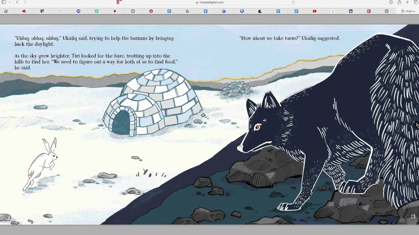This screenshot has width=419, height=235.
Task: Click the 'As the sky grew brighter' paragraph
Action: click(96, 62)
